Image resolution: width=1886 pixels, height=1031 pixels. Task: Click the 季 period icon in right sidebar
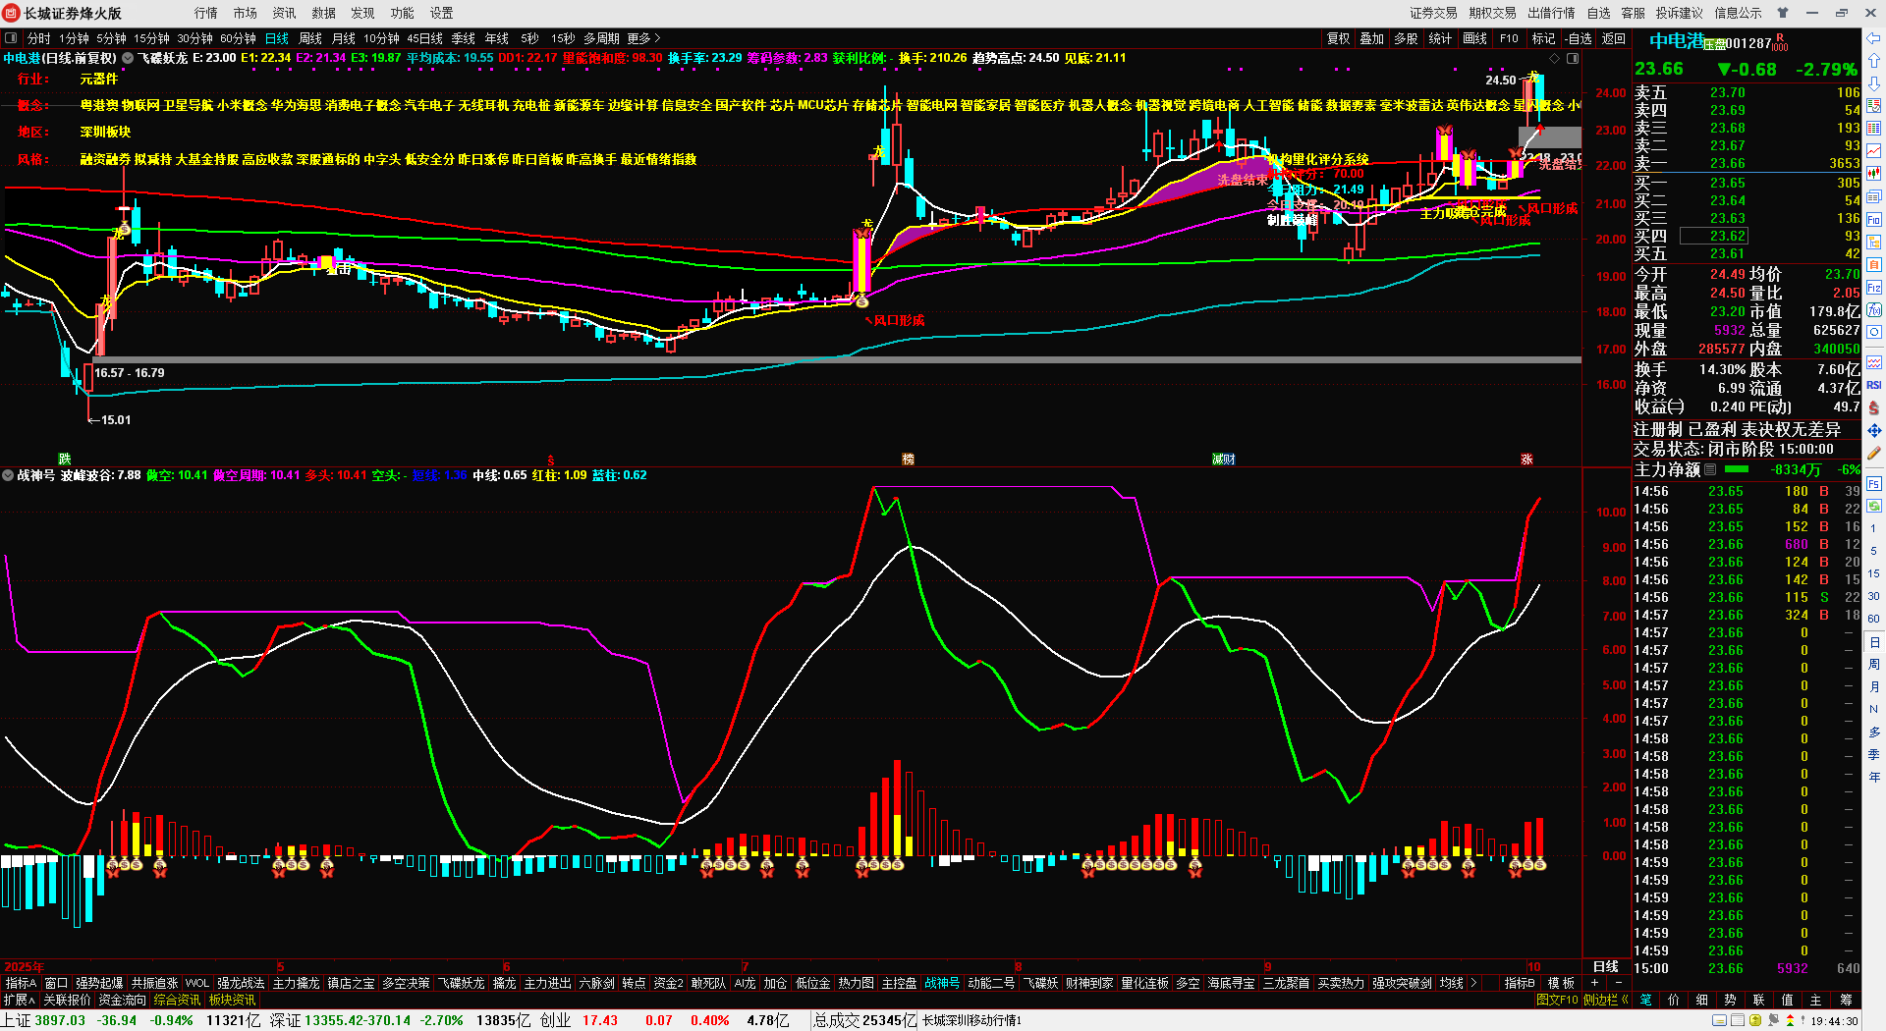click(x=1874, y=754)
